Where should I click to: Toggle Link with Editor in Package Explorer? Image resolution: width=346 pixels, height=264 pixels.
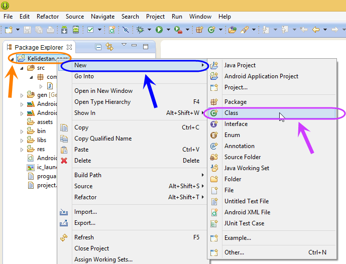109,47
